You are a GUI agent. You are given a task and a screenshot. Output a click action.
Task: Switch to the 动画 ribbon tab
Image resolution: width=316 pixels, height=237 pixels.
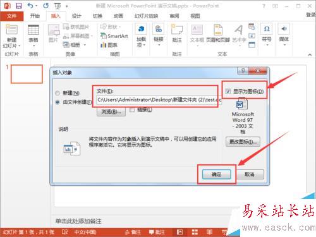click(x=118, y=16)
